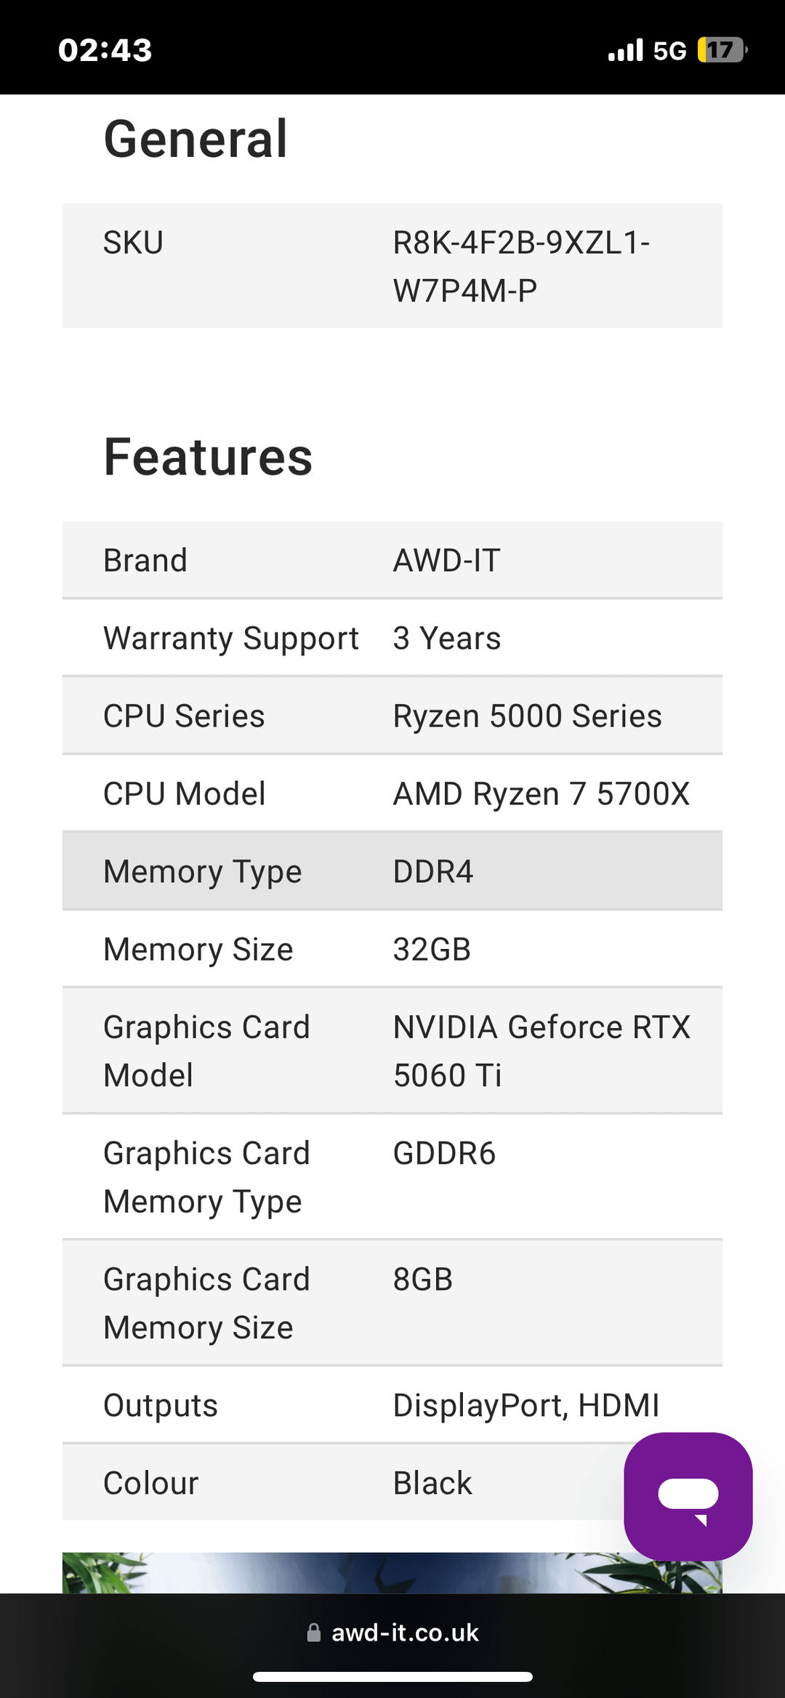Image resolution: width=785 pixels, height=1698 pixels.
Task: Tap the battery level indicator
Action: pyautogui.click(x=721, y=50)
